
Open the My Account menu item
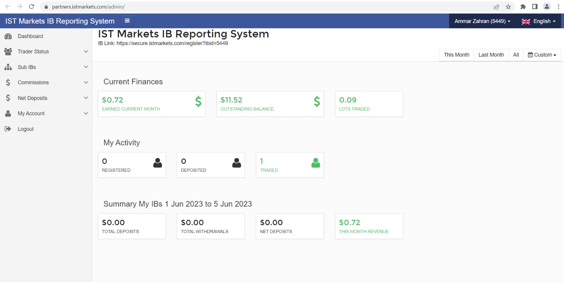point(46,113)
